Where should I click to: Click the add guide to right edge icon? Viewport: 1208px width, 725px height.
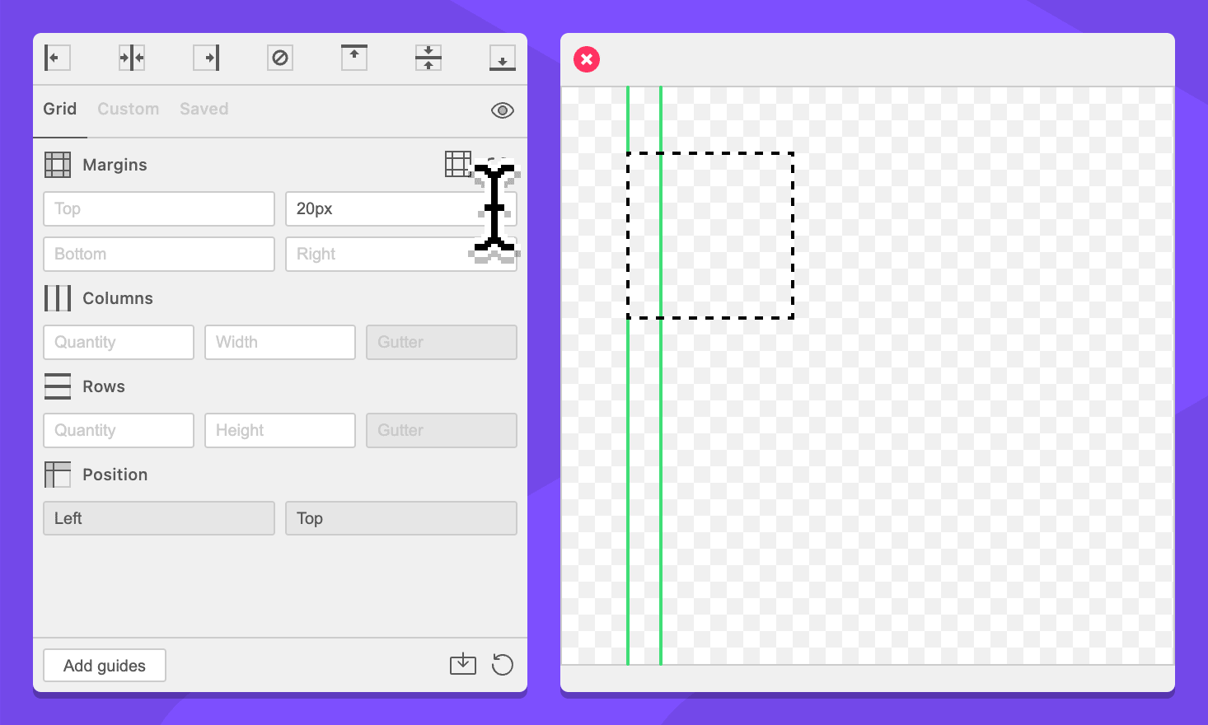click(x=206, y=58)
